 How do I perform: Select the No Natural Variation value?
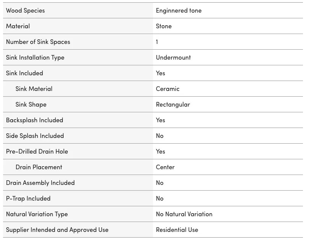point(184,214)
